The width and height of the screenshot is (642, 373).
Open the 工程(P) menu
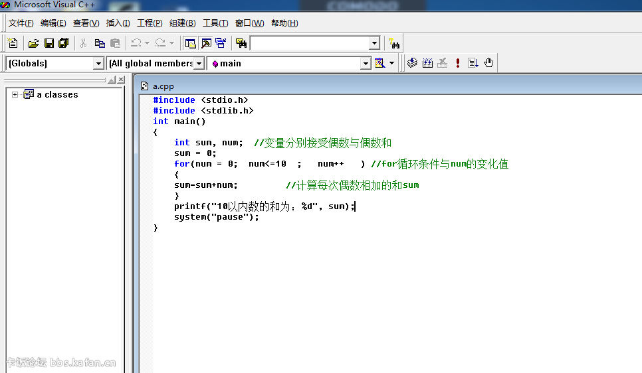coord(150,23)
